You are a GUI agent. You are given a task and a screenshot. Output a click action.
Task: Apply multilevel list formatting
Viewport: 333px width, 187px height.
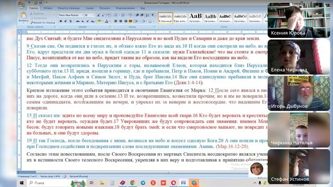click(131, 15)
